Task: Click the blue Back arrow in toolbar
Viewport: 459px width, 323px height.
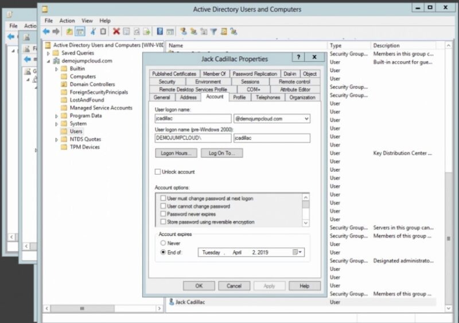Action: [46, 32]
